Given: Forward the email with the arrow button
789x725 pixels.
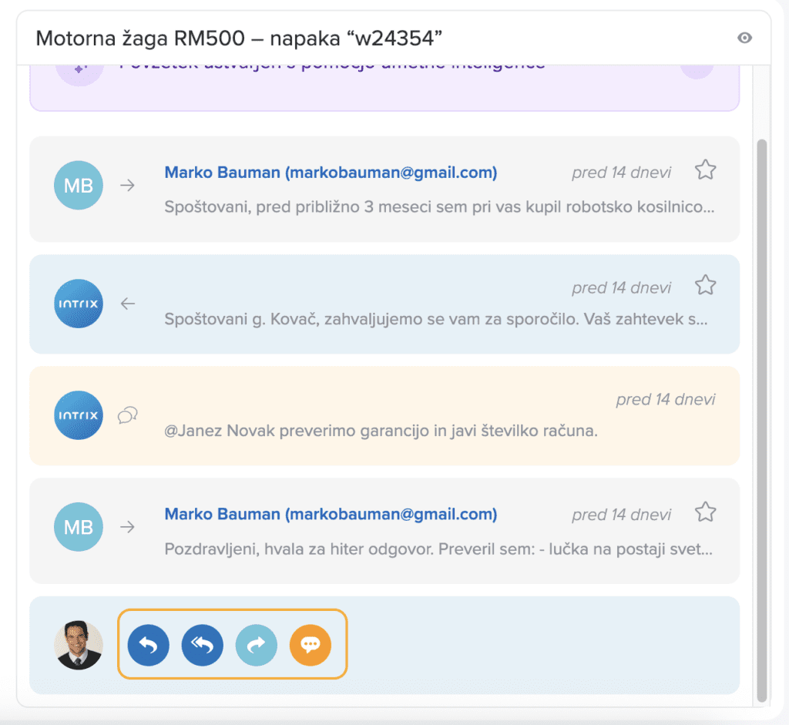Looking at the screenshot, I should [256, 645].
